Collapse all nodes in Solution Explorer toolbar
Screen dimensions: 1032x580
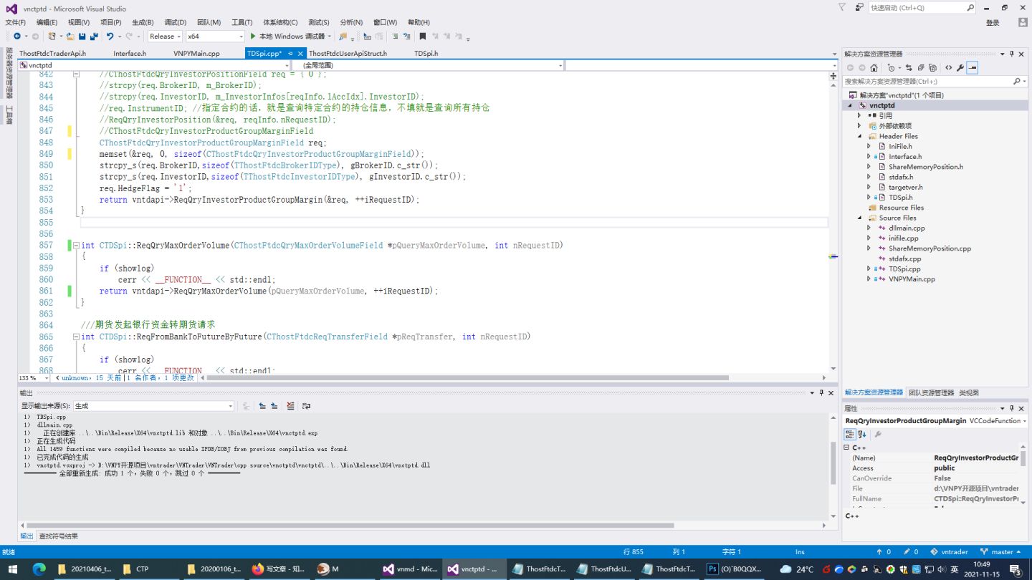pyautogui.click(x=921, y=68)
